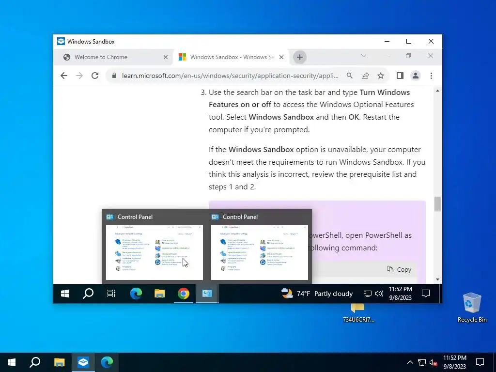Open Sandbox clock showing 11:52 PM

tap(400, 293)
